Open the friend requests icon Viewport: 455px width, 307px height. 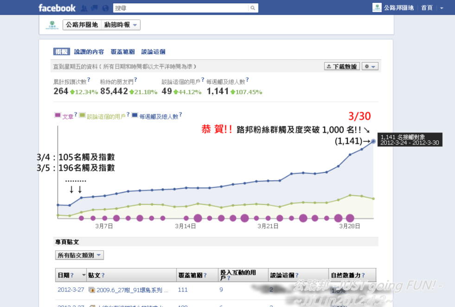(84, 8)
